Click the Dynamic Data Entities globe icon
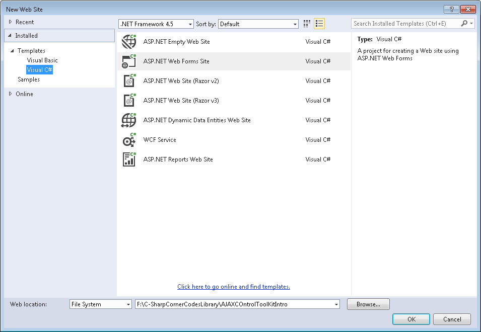481x332 pixels. click(x=129, y=120)
